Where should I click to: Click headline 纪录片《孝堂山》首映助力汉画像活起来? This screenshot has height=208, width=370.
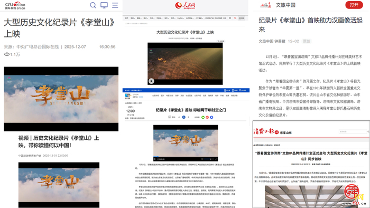(311, 25)
